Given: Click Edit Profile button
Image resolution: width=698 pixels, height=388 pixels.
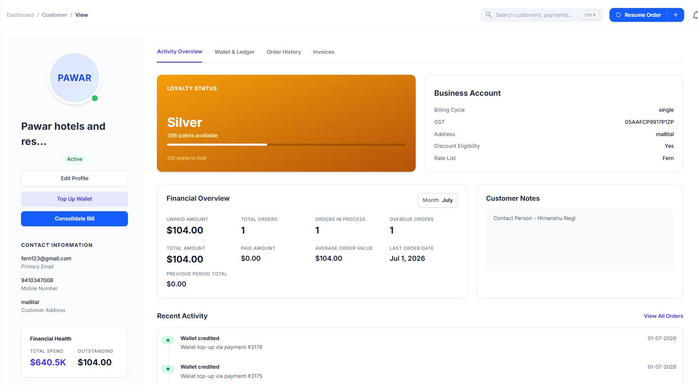Looking at the screenshot, I should (74, 178).
